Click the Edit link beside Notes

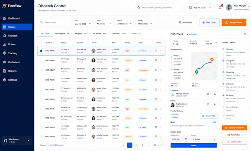214,122
